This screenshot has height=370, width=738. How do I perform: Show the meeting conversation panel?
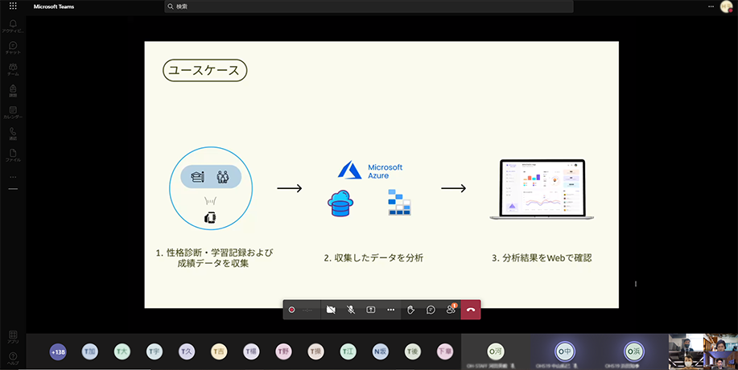pos(431,310)
